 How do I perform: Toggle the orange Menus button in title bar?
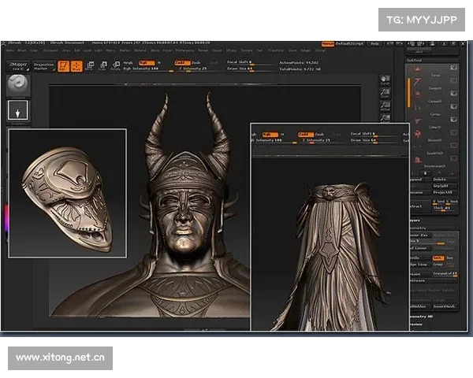point(328,44)
